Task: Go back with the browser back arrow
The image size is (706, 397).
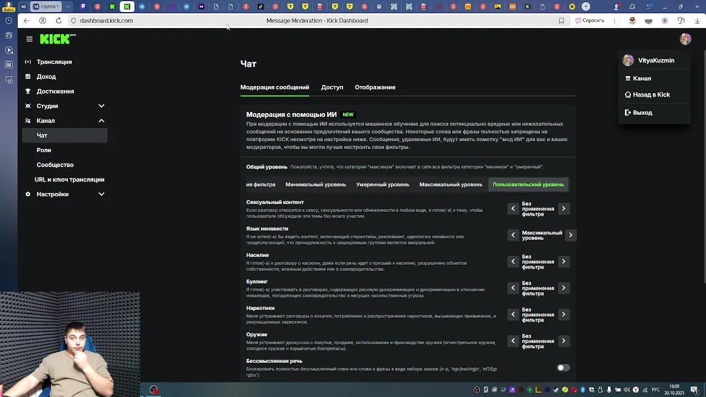Action: (26, 20)
